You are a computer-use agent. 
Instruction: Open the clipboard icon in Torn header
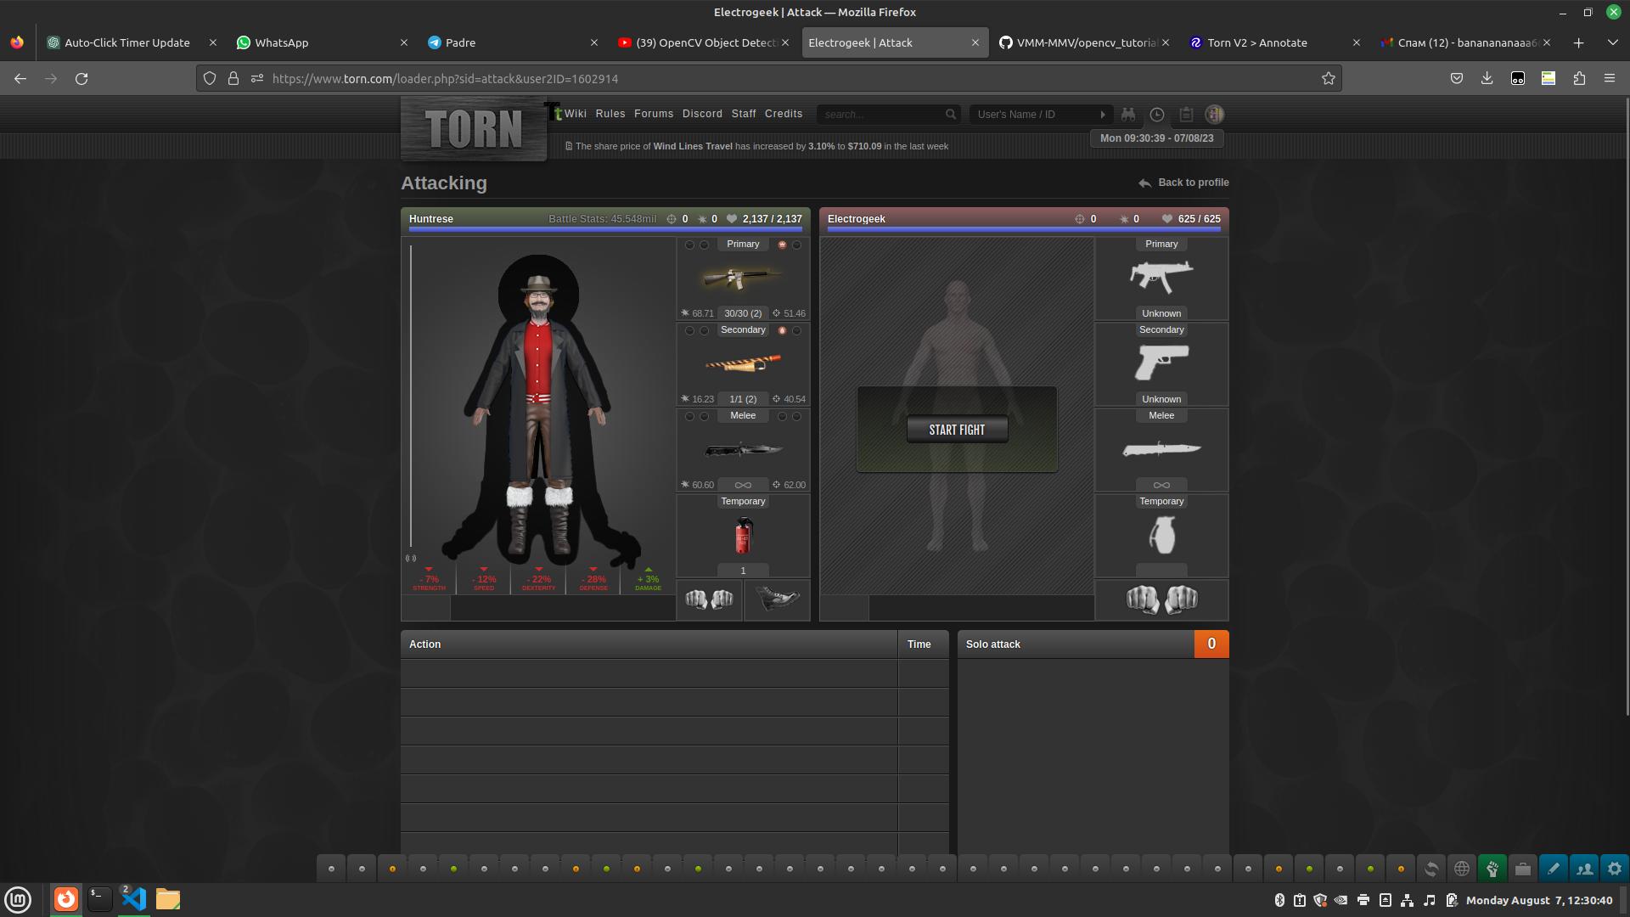coord(1186,114)
